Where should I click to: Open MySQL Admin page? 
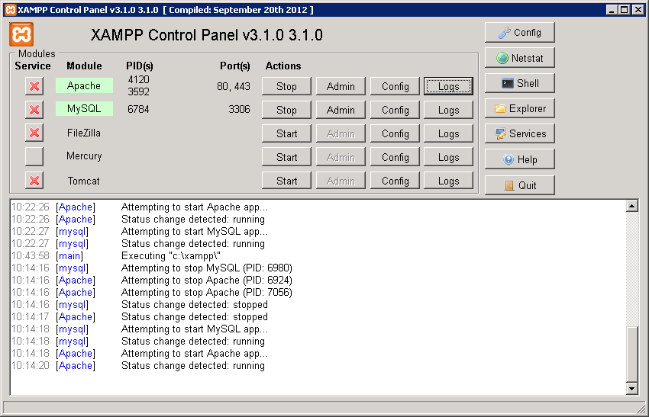pyautogui.click(x=341, y=110)
